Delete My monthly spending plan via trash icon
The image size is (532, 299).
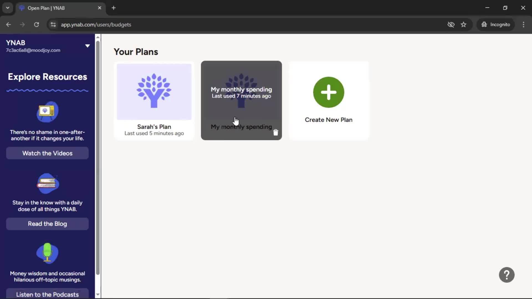[x=275, y=133]
